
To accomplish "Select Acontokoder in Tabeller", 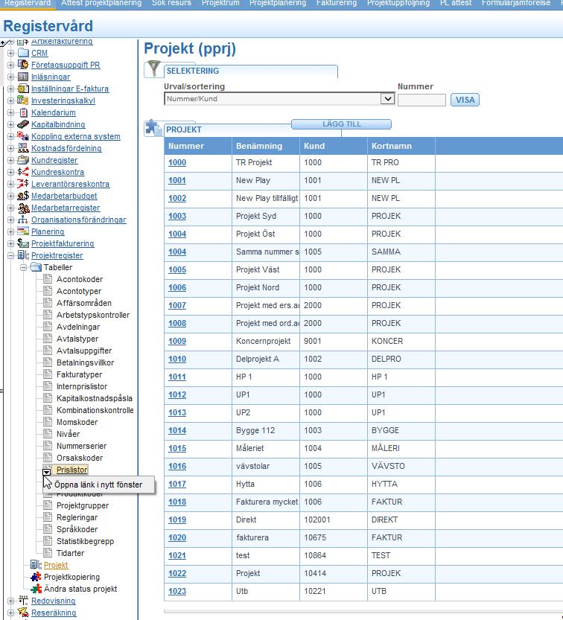I will [80, 279].
